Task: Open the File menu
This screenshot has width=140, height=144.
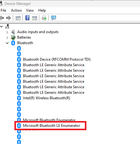Action: (3, 10)
